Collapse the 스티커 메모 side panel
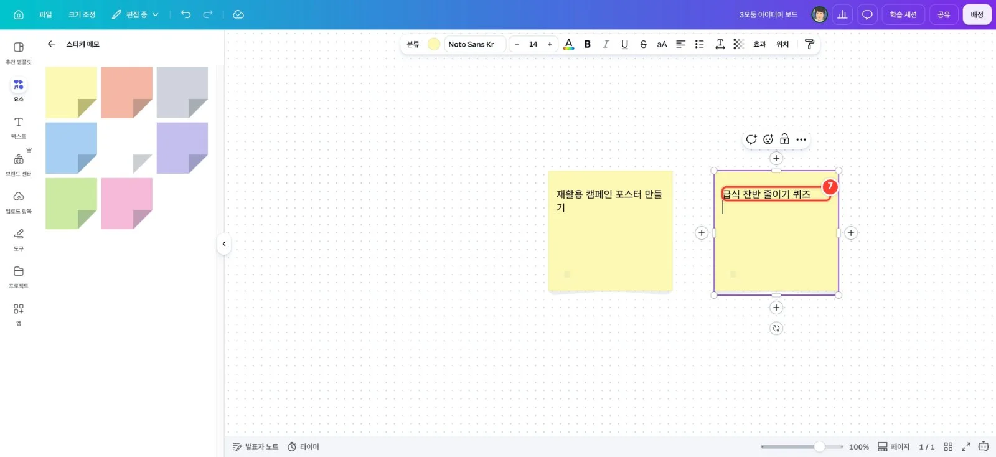The width and height of the screenshot is (996, 457). click(x=224, y=244)
